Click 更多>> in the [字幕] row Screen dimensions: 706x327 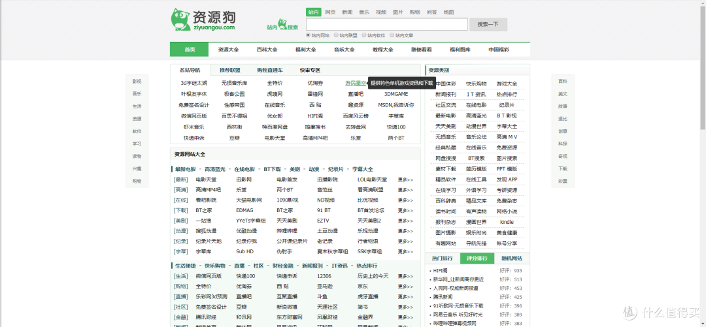pyautogui.click(x=405, y=251)
